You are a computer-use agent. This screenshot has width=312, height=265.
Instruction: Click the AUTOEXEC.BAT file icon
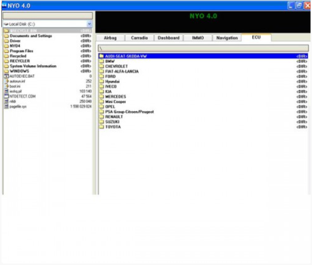coord(6,76)
